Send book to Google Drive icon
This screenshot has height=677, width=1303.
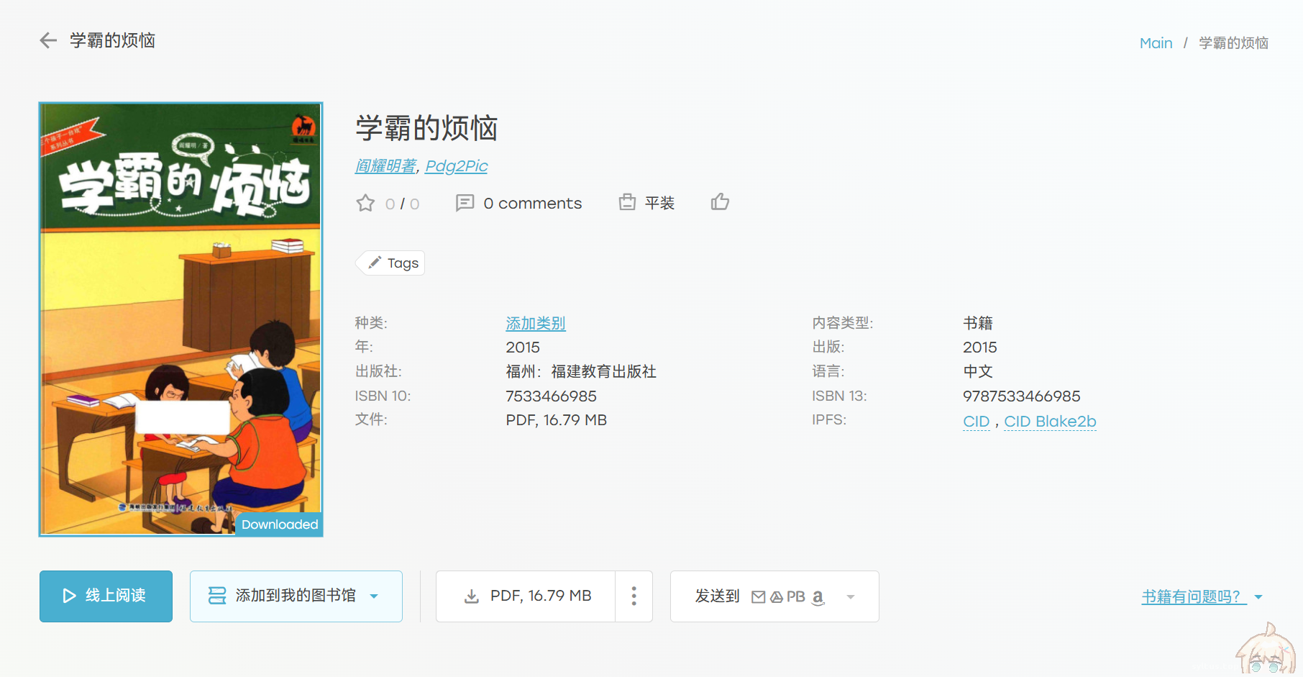coord(776,596)
